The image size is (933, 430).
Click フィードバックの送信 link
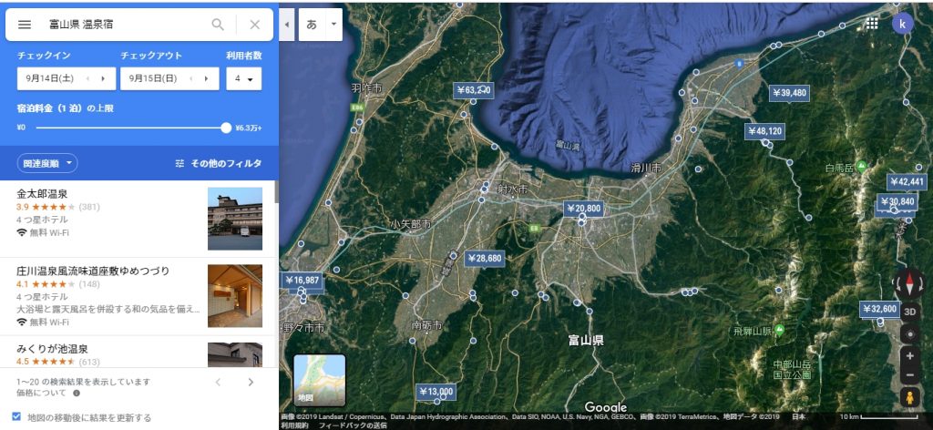coord(353,425)
